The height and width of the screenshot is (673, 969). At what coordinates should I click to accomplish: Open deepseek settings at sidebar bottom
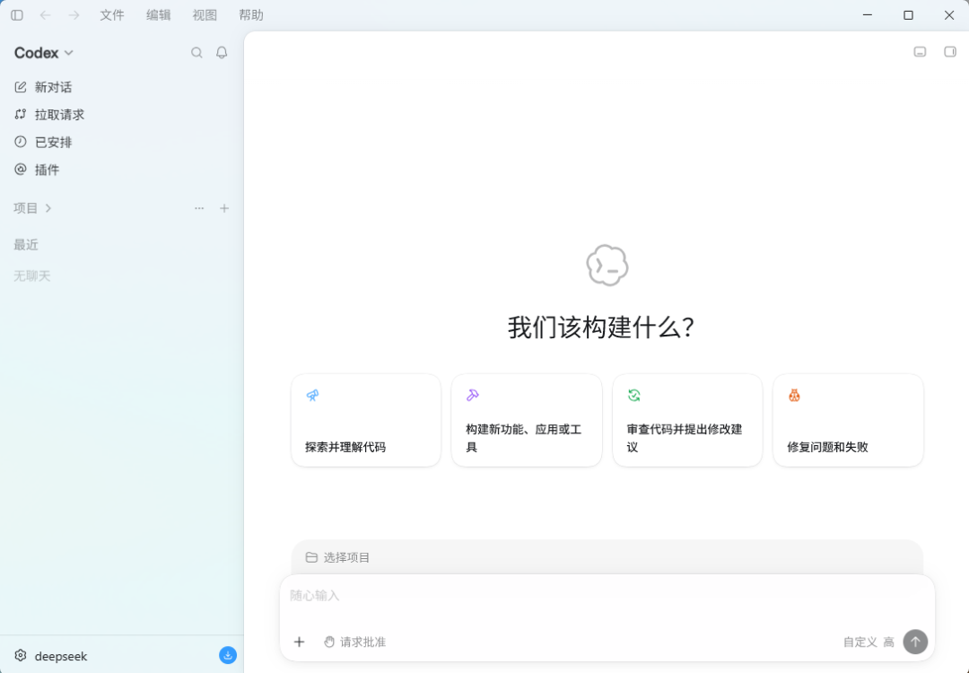point(50,656)
